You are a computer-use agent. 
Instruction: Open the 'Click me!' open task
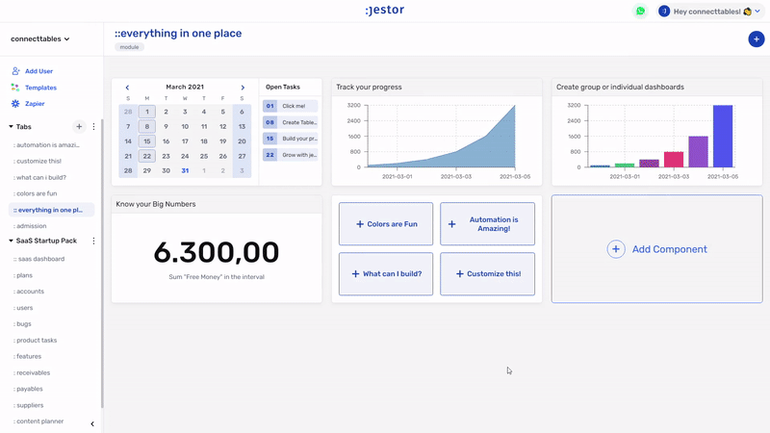point(291,106)
